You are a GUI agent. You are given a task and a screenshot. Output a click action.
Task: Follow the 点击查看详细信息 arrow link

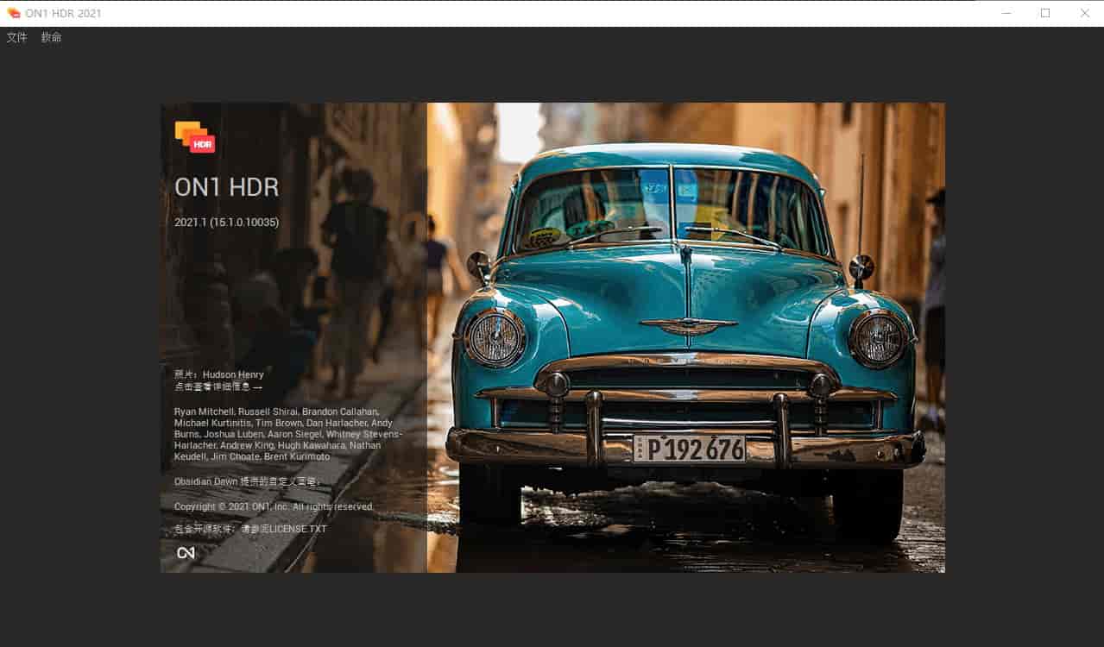pos(218,387)
